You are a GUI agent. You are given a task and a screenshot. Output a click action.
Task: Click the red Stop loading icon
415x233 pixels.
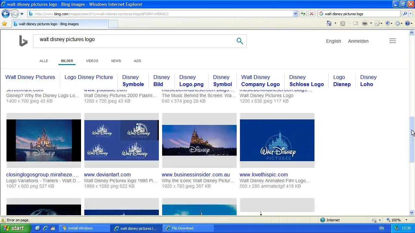point(311,14)
